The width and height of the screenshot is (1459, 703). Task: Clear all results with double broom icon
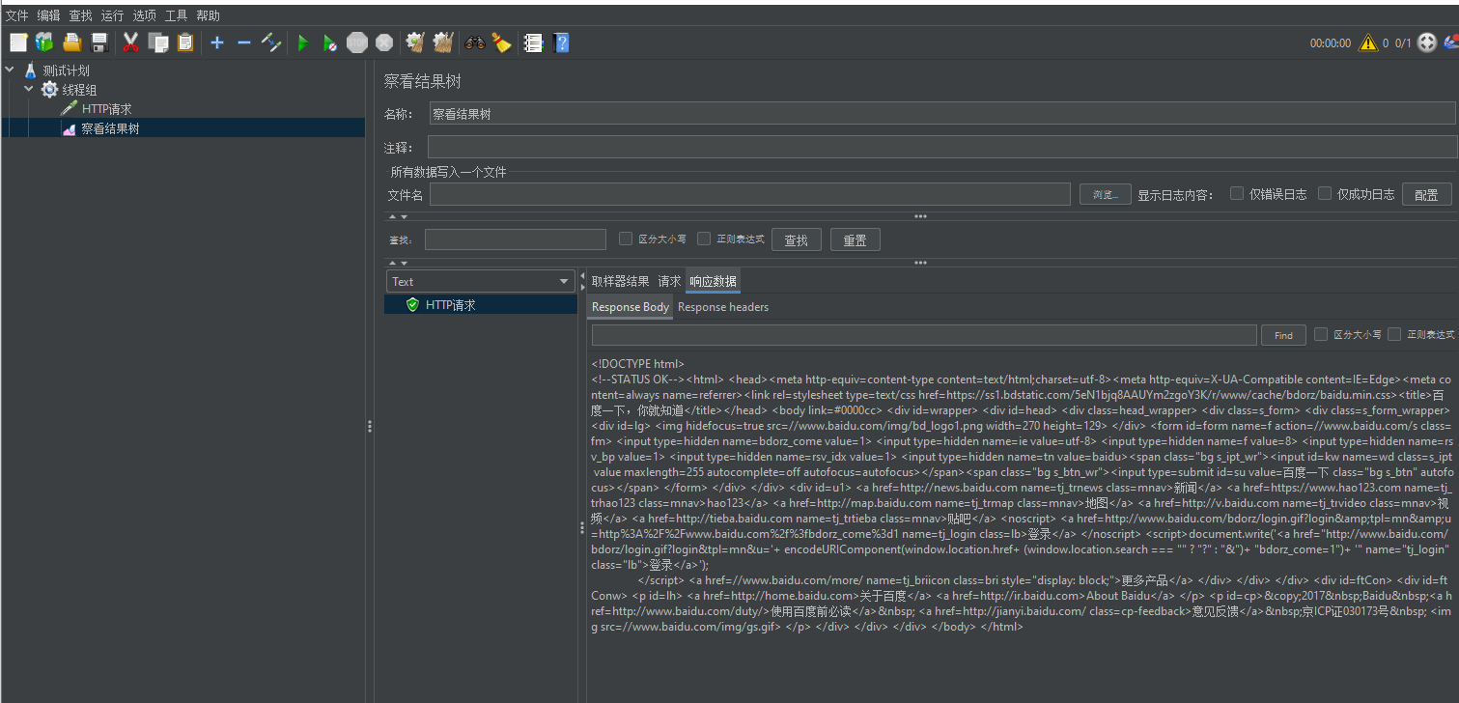[x=443, y=42]
